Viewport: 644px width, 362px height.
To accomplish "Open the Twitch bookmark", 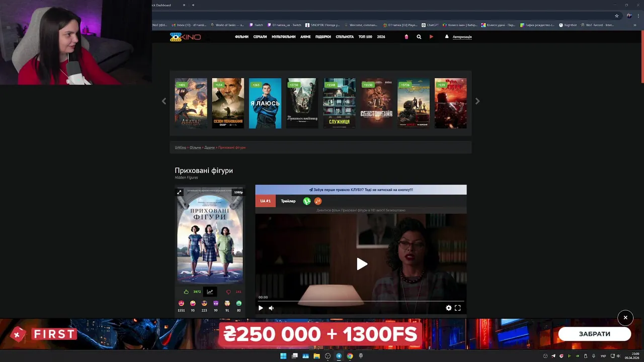I will [x=256, y=25].
